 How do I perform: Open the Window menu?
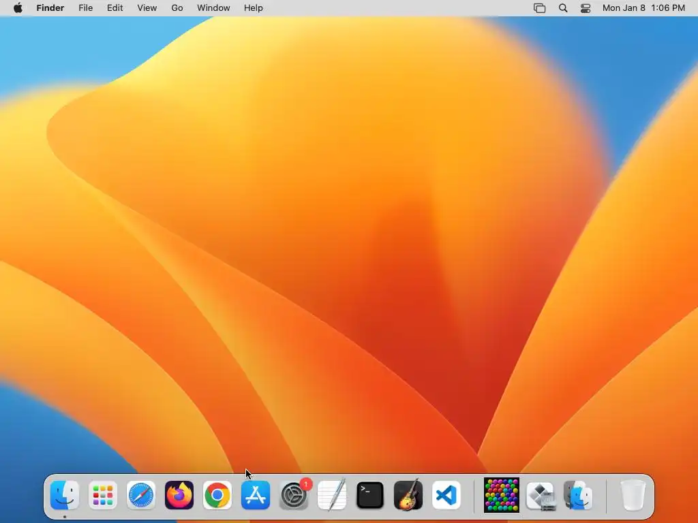(213, 8)
